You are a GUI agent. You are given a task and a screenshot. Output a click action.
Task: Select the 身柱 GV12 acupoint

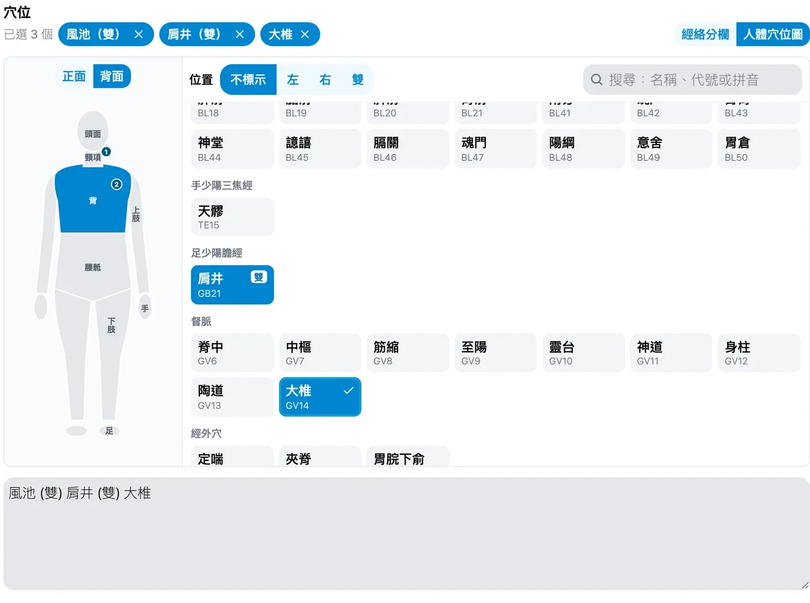click(x=759, y=353)
